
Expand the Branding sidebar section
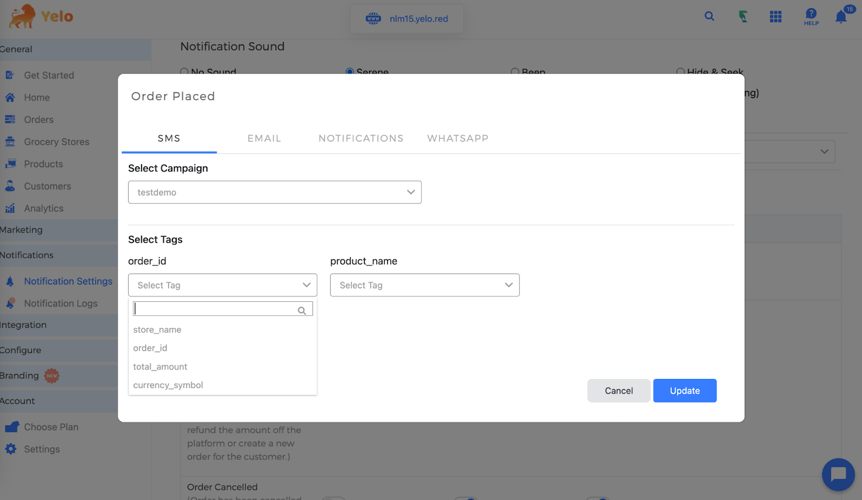[x=59, y=376]
